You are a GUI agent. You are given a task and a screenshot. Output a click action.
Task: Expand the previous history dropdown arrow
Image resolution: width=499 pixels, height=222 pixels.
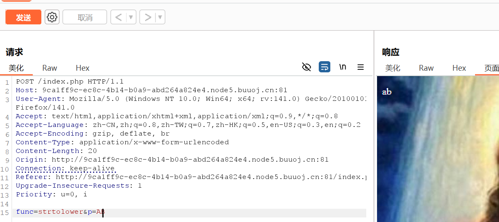(131, 17)
